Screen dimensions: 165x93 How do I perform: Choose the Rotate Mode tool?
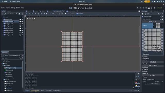[32, 14]
